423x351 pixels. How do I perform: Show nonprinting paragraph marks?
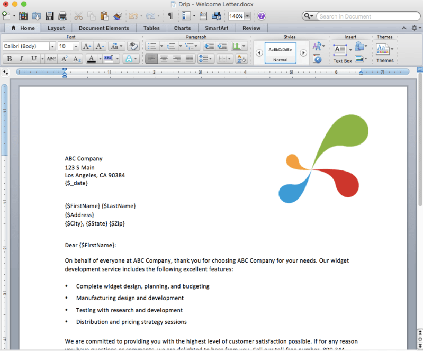coord(170,16)
